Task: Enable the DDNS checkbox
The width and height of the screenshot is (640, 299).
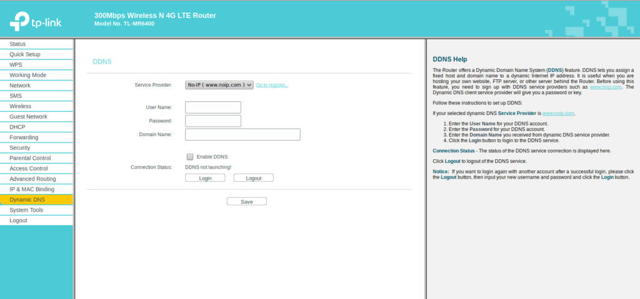Action: tap(190, 157)
